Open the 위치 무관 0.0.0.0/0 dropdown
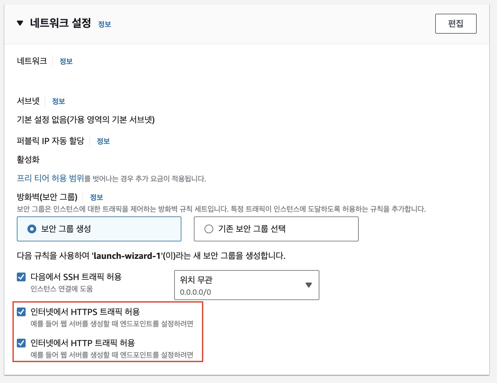Image resolution: width=497 pixels, height=383 pixels. point(247,285)
